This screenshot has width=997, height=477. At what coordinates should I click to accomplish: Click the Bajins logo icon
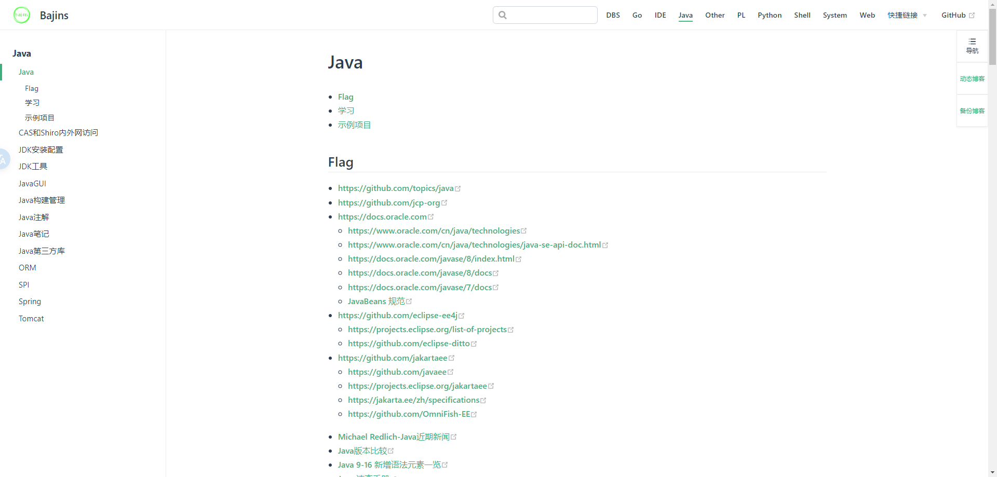click(x=22, y=15)
